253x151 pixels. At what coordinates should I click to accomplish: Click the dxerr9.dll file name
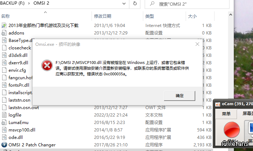tap(18, 63)
